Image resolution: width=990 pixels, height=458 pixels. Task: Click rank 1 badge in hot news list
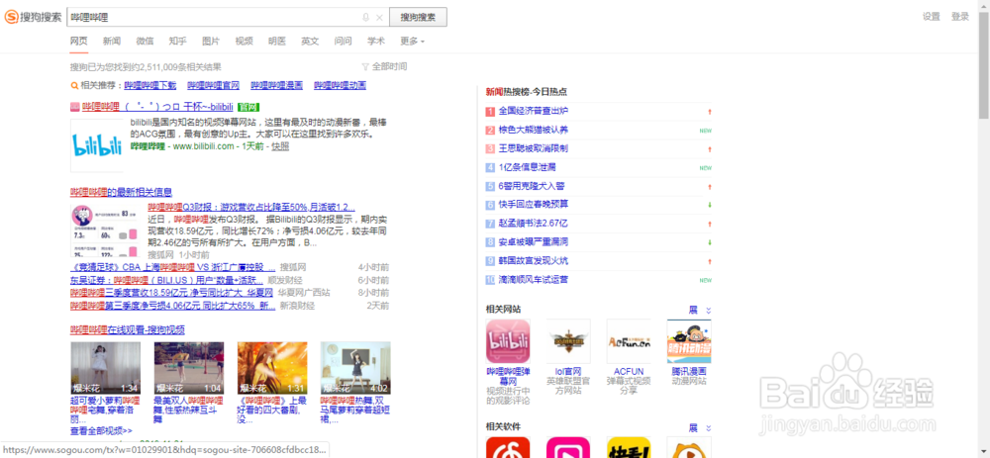pos(490,112)
